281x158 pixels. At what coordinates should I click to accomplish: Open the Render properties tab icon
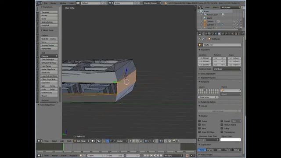[x=206, y=34]
